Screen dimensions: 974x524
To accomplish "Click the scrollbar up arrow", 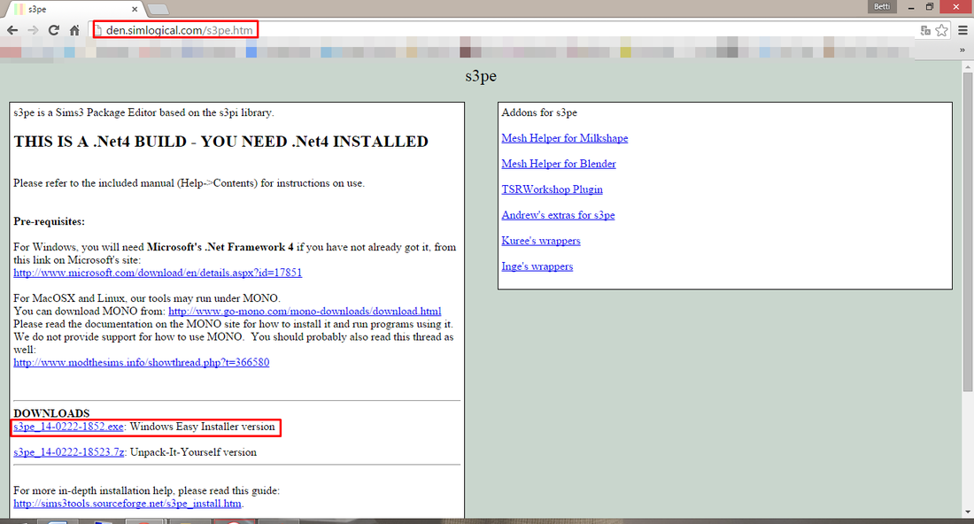I will [x=967, y=65].
